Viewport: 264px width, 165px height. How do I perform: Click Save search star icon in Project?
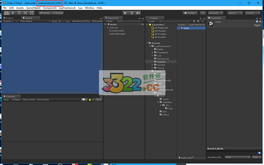pos(202,21)
